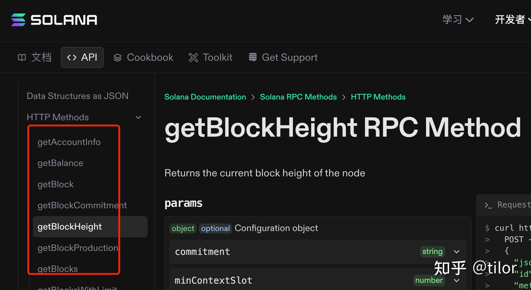This screenshot has height=290, width=531.
Task: Follow the Solana RPC Methods breadcrumb
Action: coord(298,97)
